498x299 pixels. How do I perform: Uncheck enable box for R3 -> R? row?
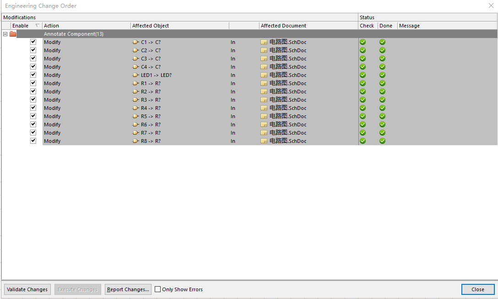(33, 100)
